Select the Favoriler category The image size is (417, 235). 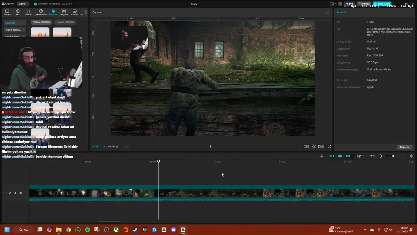[x=15, y=23]
